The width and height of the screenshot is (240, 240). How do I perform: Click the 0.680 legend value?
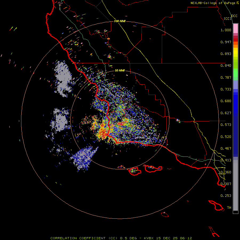(x=226, y=101)
